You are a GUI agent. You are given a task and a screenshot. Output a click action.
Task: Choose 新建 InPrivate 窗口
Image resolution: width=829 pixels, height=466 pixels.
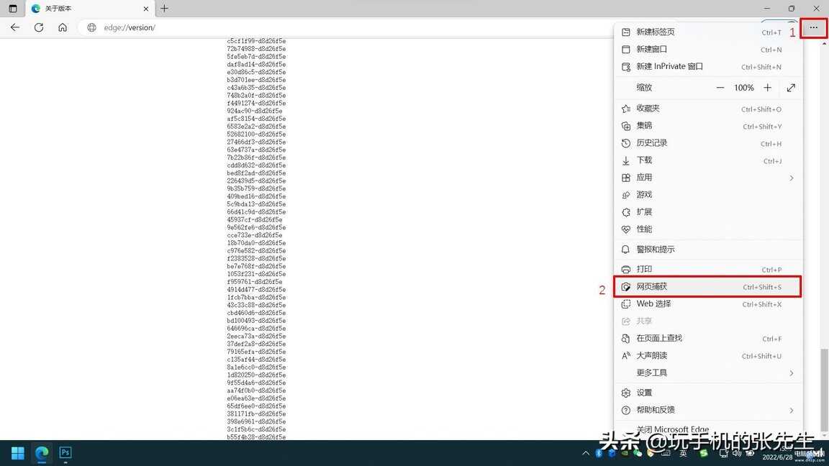pyautogui.click(x=669, y=67)
